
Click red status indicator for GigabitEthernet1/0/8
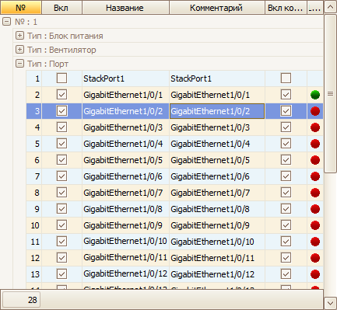(x=315, y=209)
